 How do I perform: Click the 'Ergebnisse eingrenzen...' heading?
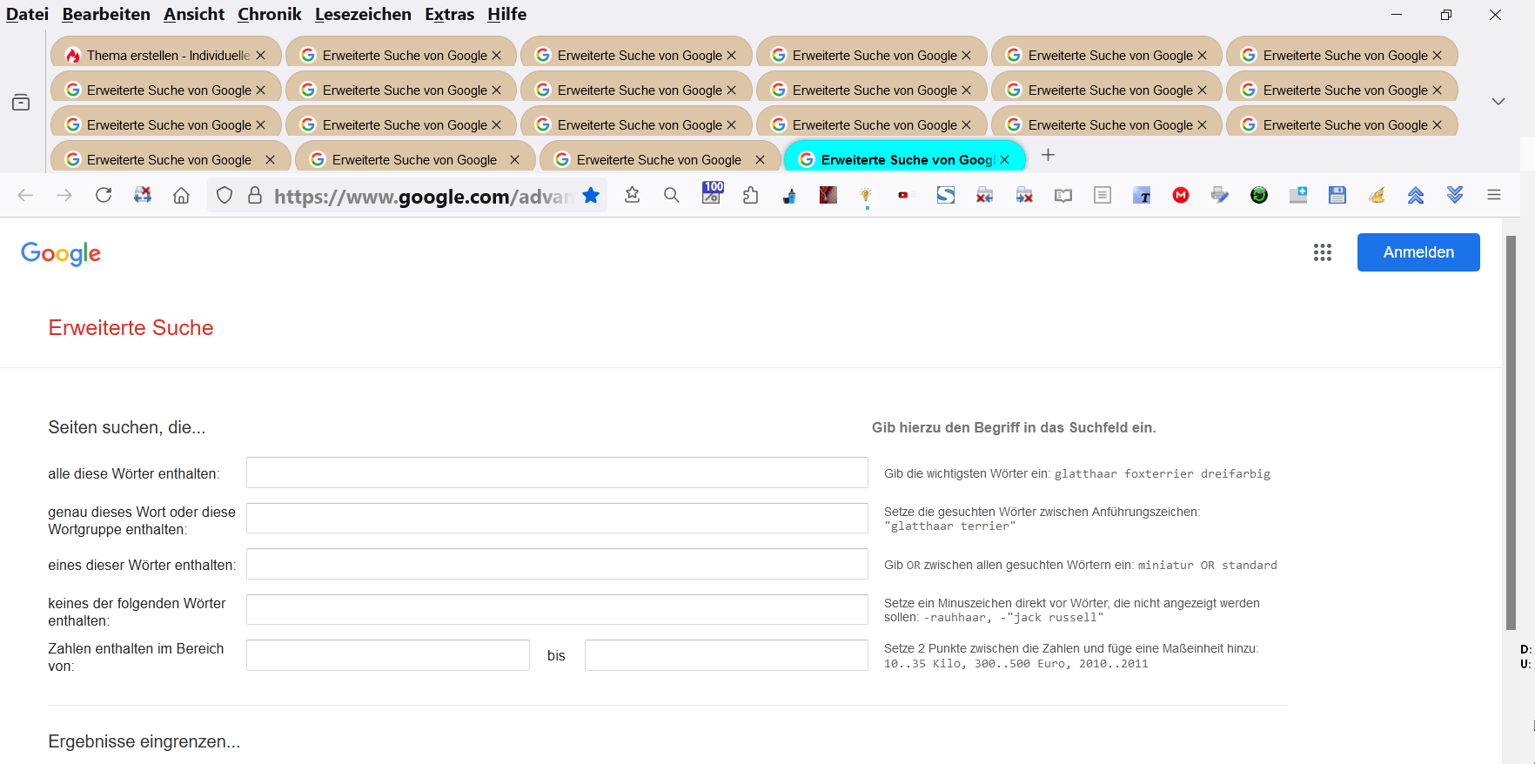click(x=144, y=741)
